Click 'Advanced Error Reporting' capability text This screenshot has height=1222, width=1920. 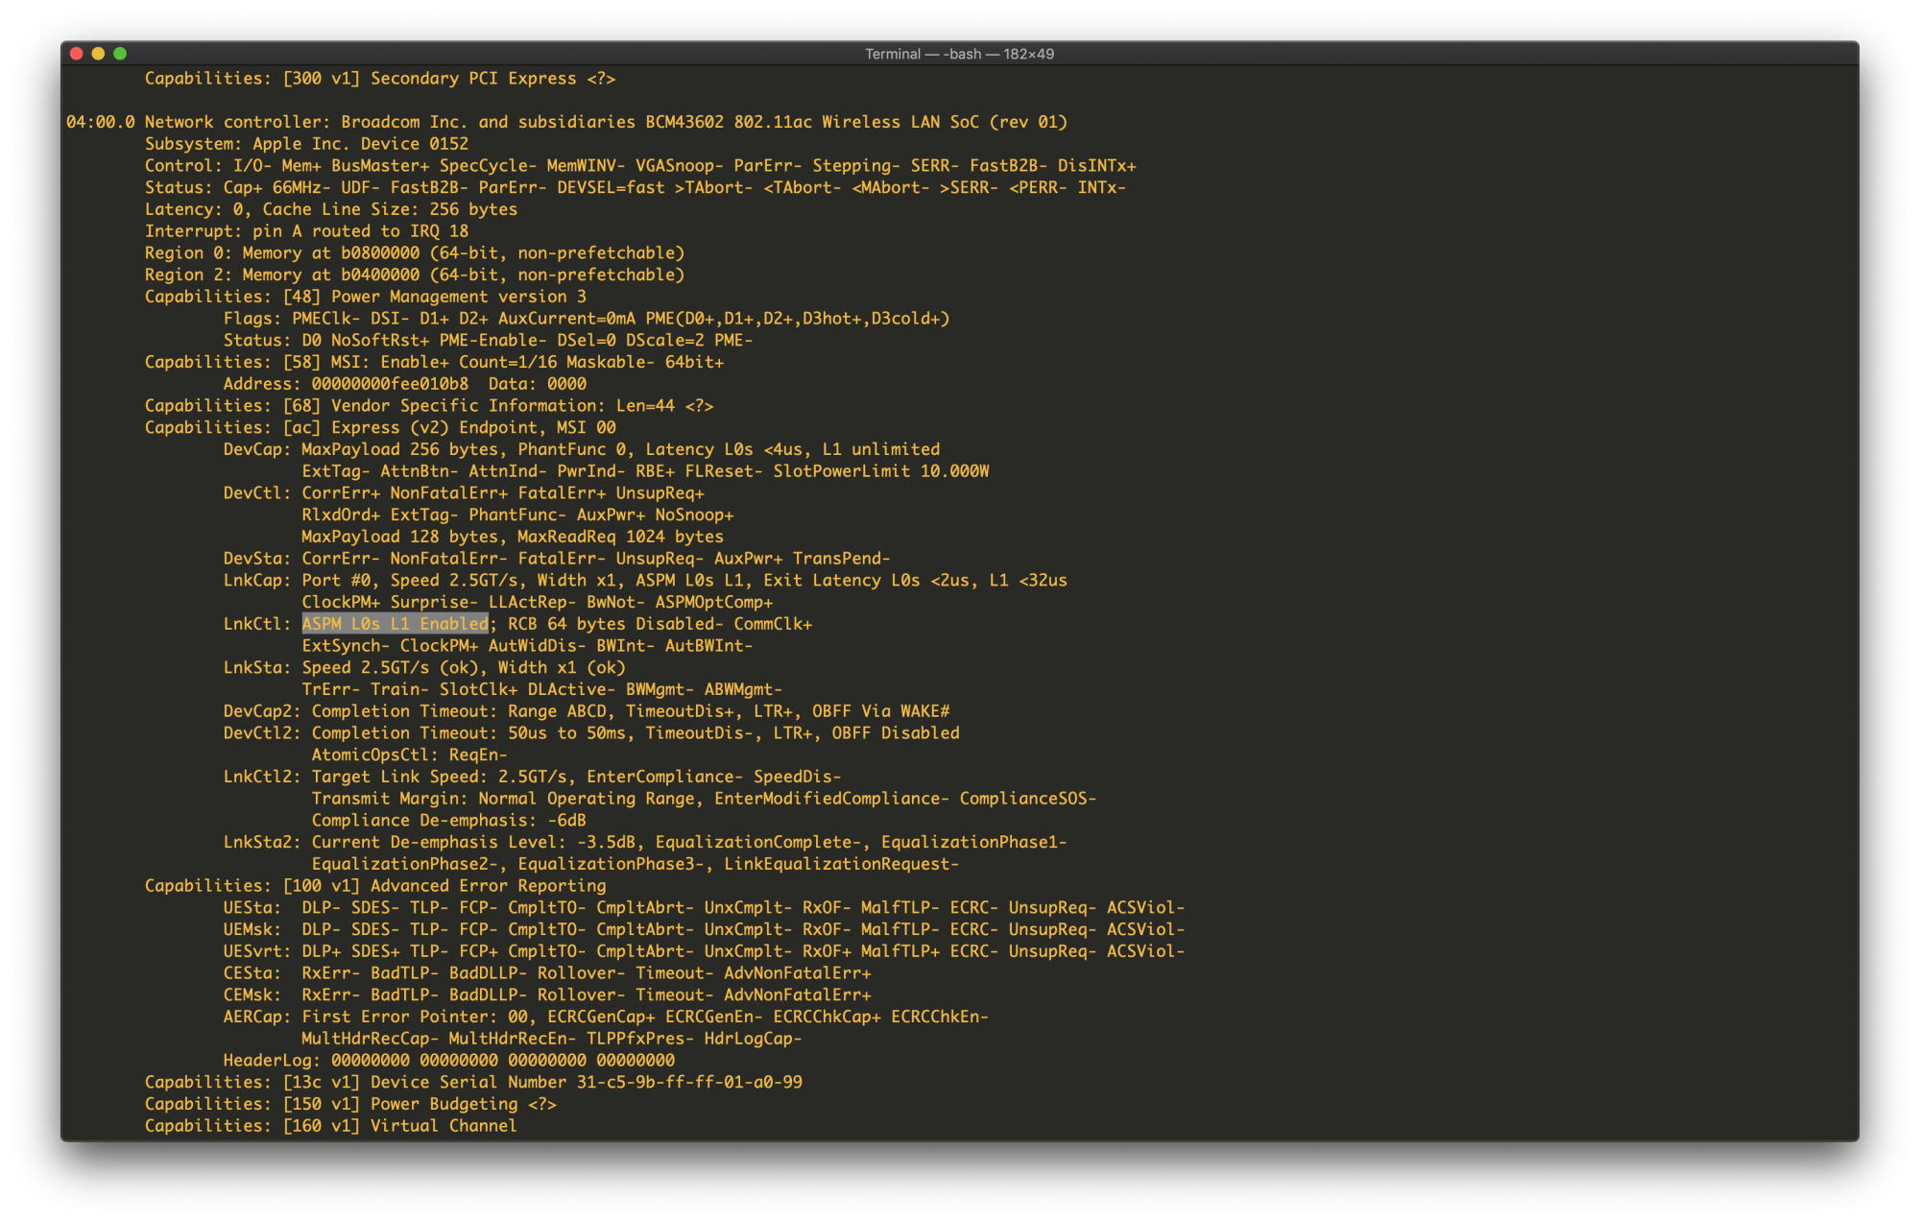pyautogui.click(x=488, y=886)
